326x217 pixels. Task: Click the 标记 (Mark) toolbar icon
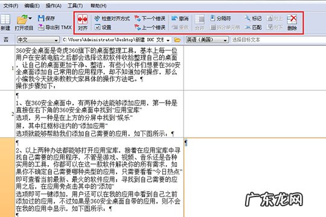[x=248, y=18]
